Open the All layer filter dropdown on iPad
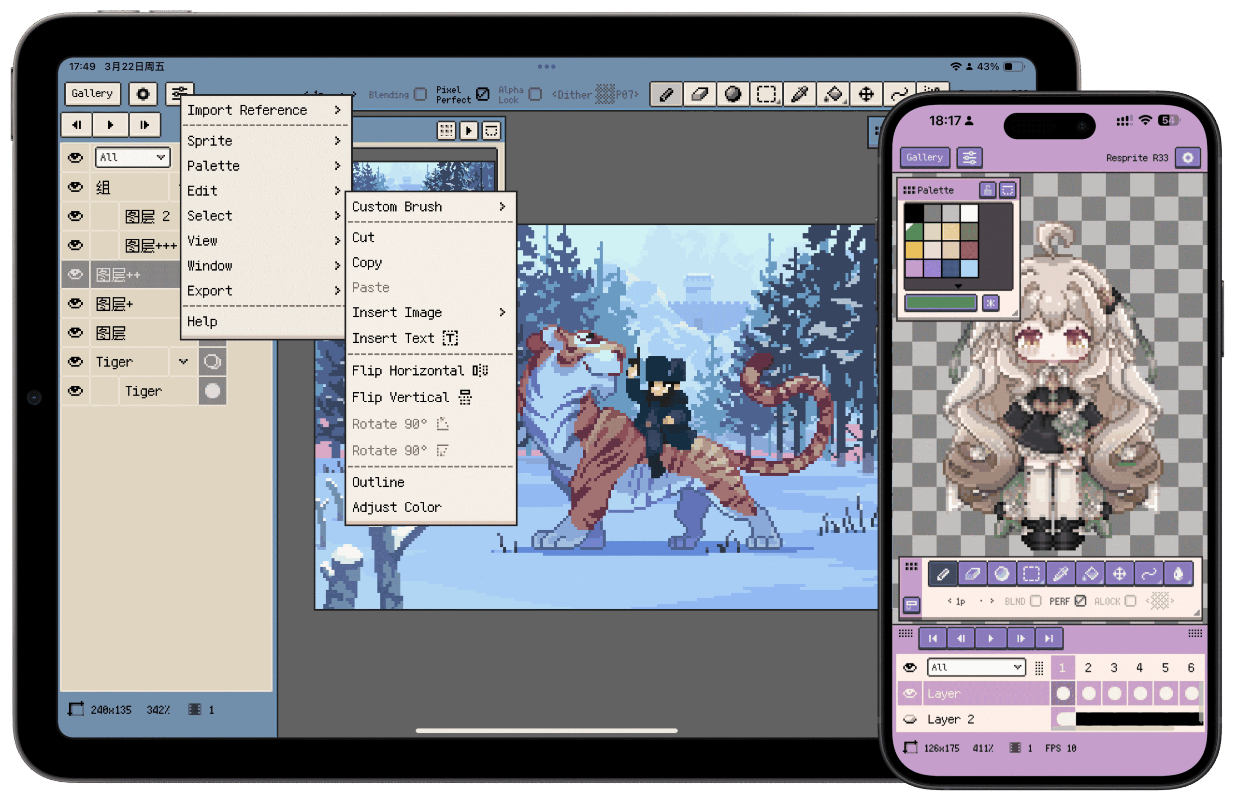 coord(132,157)
